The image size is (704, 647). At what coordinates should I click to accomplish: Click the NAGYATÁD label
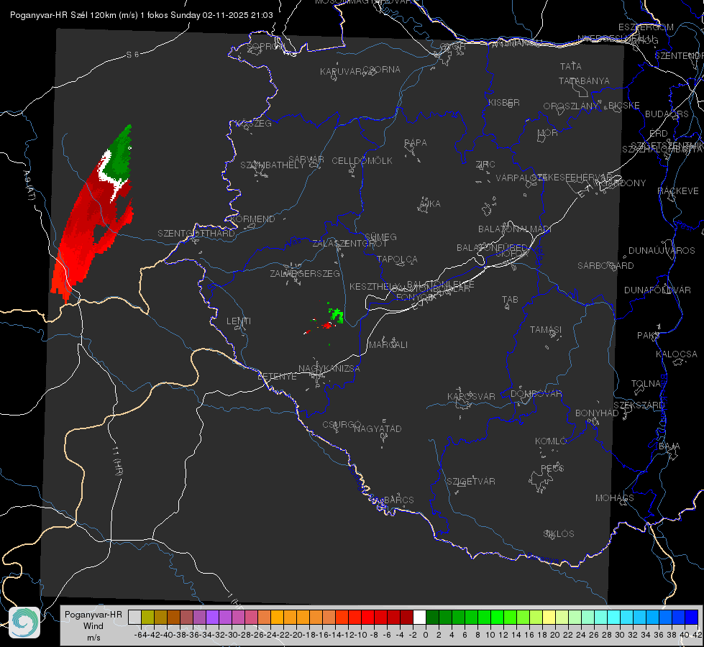click(x=378, y=428)
